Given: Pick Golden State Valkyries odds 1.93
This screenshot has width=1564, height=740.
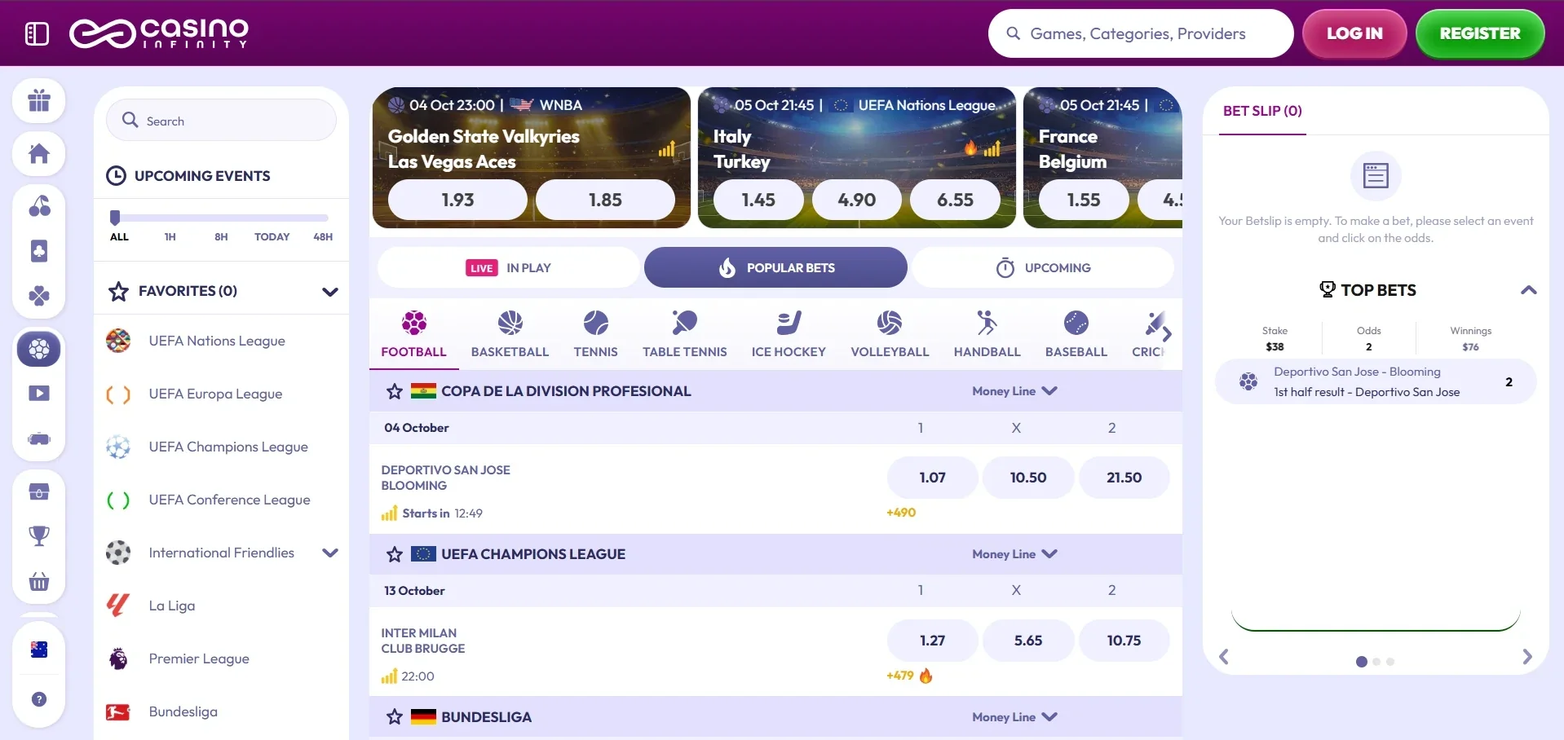Looking at the screenshot, I should [x=457, y=200].
